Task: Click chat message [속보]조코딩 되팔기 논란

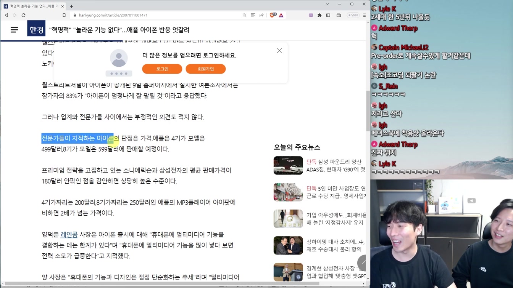Action: (x=403, y=75)
